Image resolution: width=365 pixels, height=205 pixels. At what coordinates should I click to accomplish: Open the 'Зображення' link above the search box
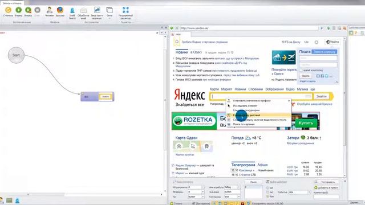click(x=274, y=89)
